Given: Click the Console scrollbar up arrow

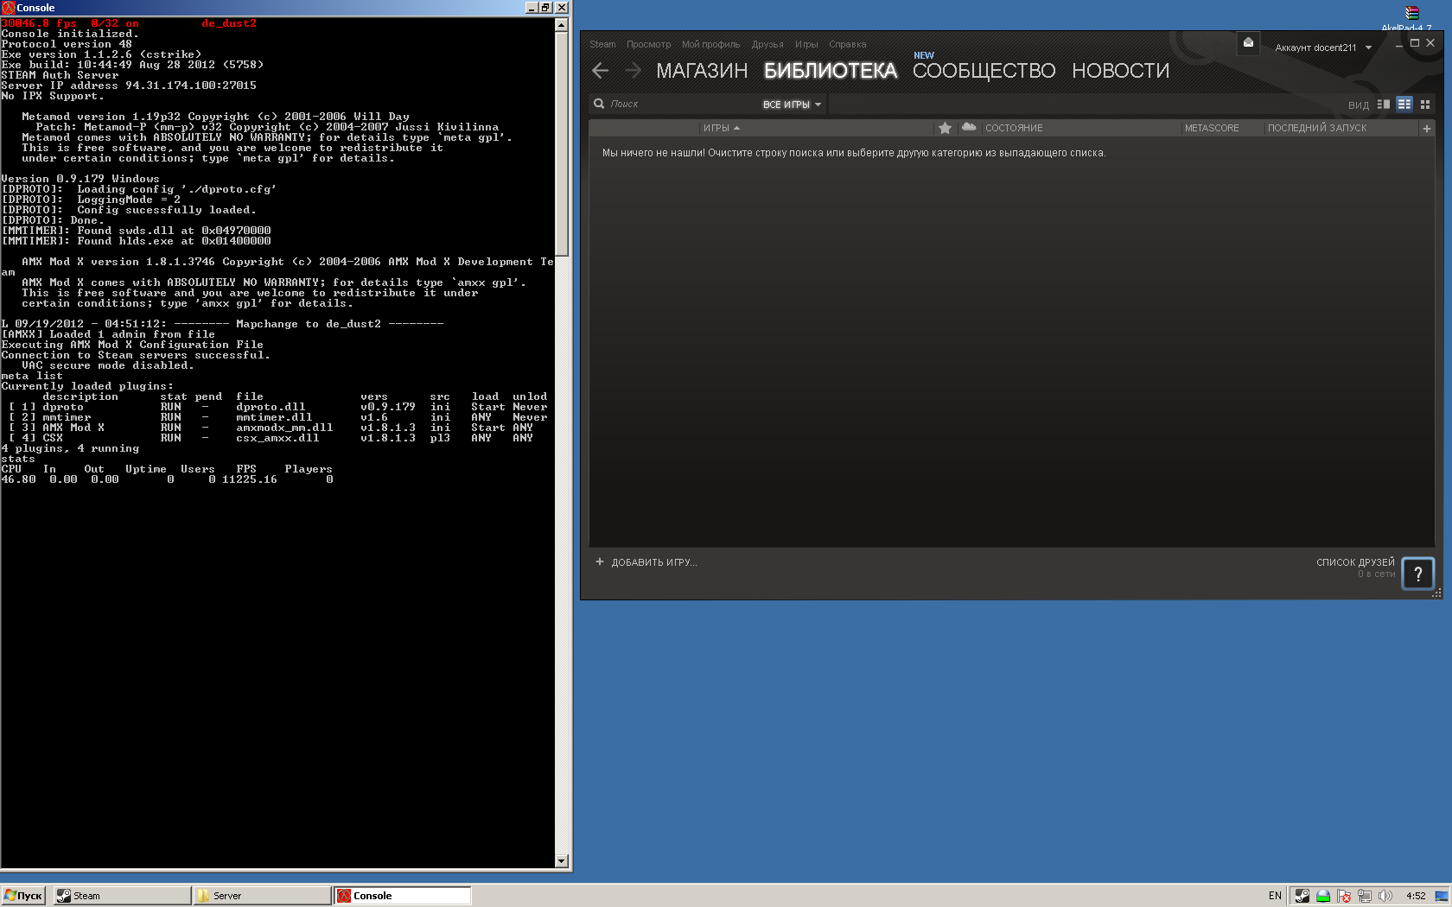Looking at the screenshot, I should point(562,25).
